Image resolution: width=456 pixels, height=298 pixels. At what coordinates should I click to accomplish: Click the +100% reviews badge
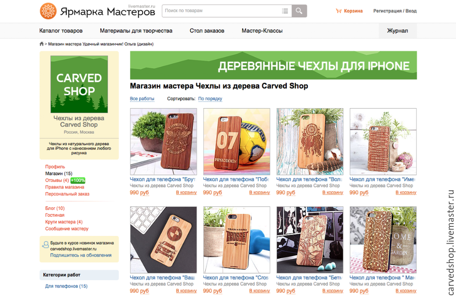[78, 180]
